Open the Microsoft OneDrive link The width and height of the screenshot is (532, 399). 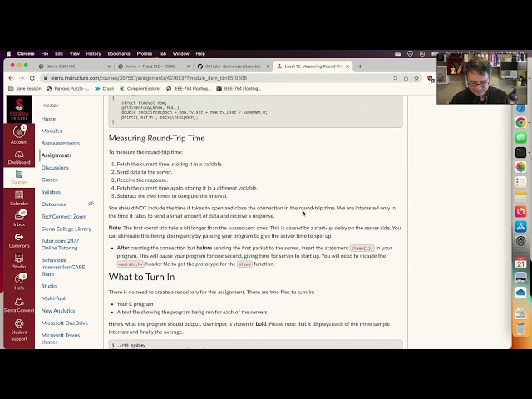point(65,323)
